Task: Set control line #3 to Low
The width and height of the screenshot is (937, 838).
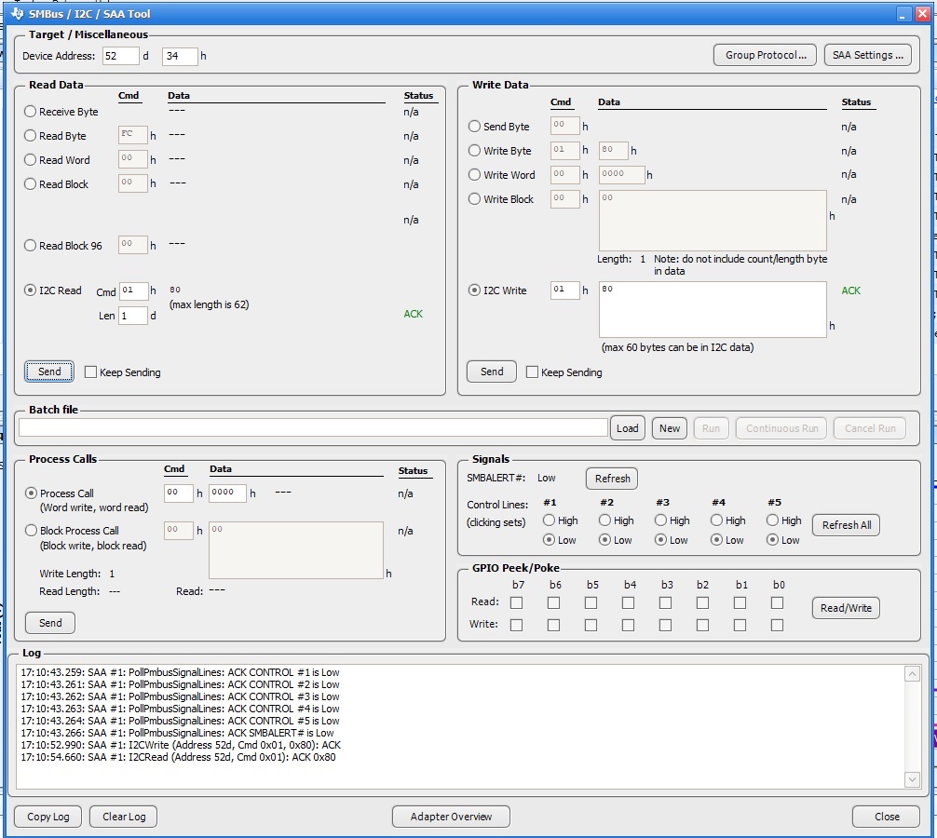Action: click(x=660, y=540)
